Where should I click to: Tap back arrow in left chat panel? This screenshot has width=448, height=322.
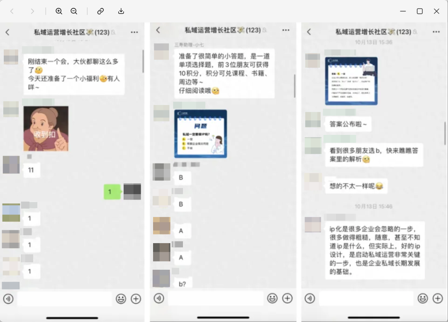[x=7, y=32]
